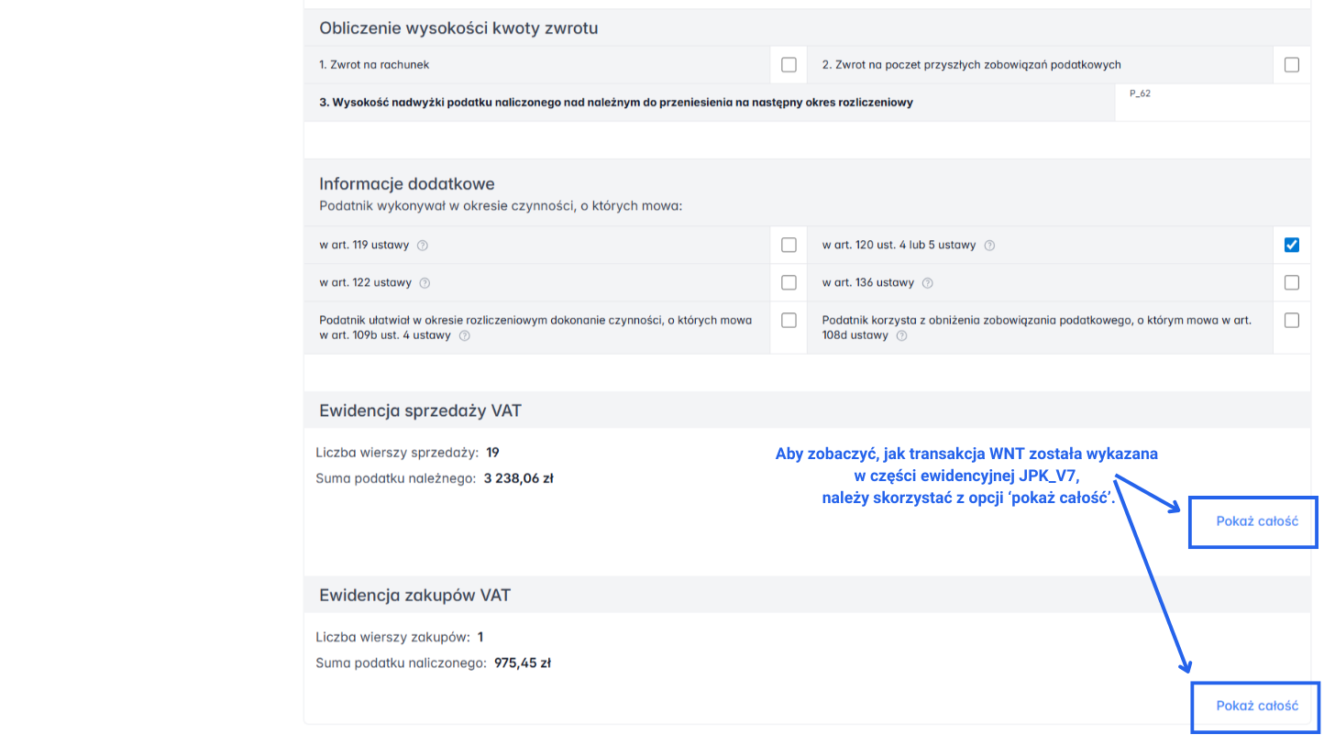Open help tooltip for art. 120 ust. 4 lub 5
Viewport: 1335px width, 745px height.
coord(989,246)
